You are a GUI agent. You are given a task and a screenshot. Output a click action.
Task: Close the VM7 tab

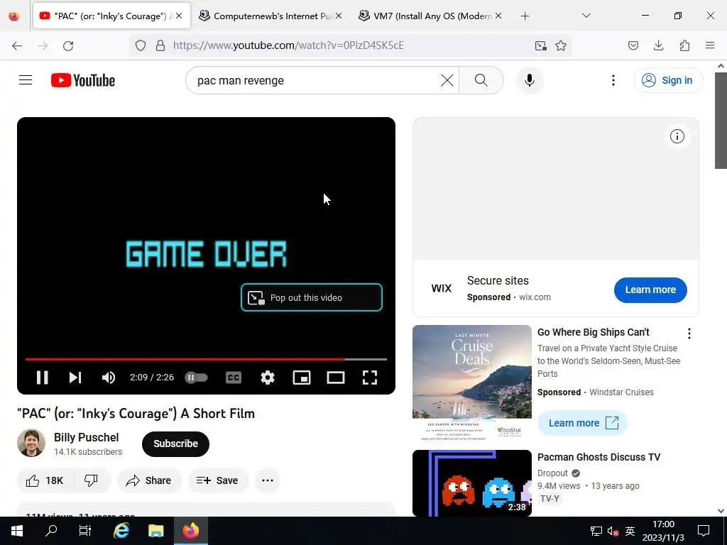(x=498, y=16)
